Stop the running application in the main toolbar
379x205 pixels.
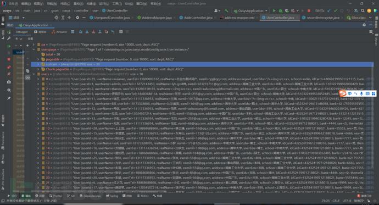tap(309, 10)
